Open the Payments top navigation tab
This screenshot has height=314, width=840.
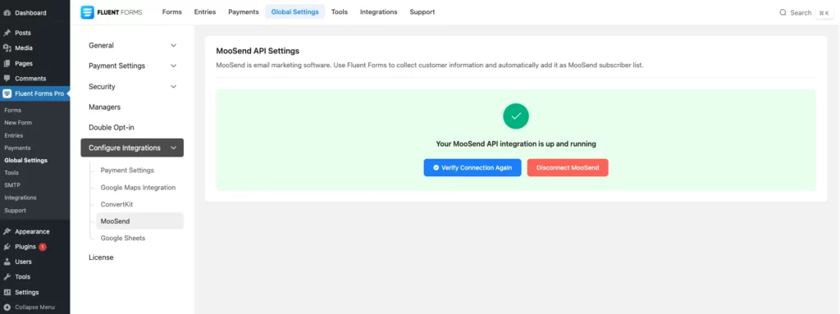tap(243, 11)
